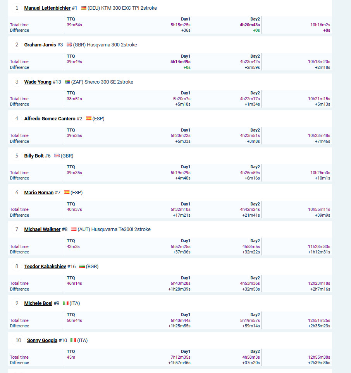View Mario Roman's rider details
Screen dimensions: 351x373
click(x=39, y=192)
